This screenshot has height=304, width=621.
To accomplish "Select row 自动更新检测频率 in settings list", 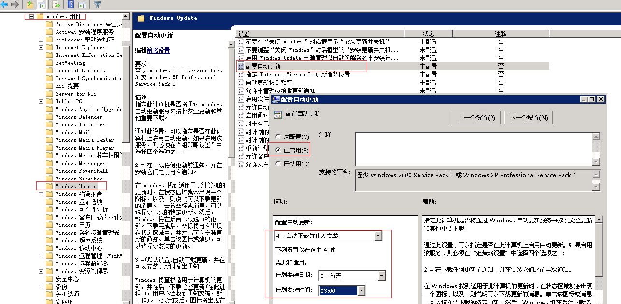I will tap(392, 83).
